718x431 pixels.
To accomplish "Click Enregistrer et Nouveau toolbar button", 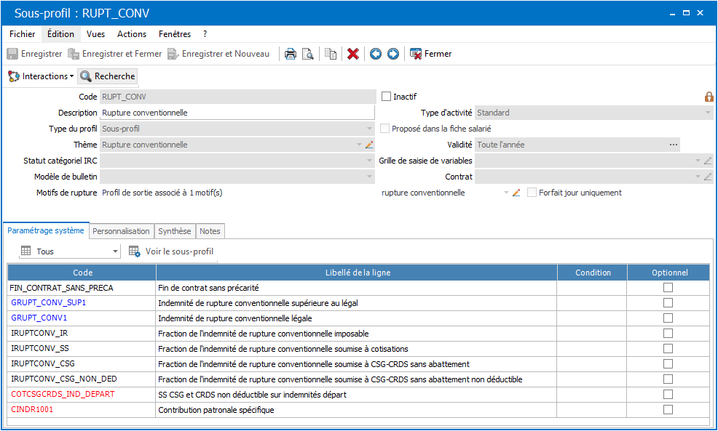I will (x=218, y=54).
